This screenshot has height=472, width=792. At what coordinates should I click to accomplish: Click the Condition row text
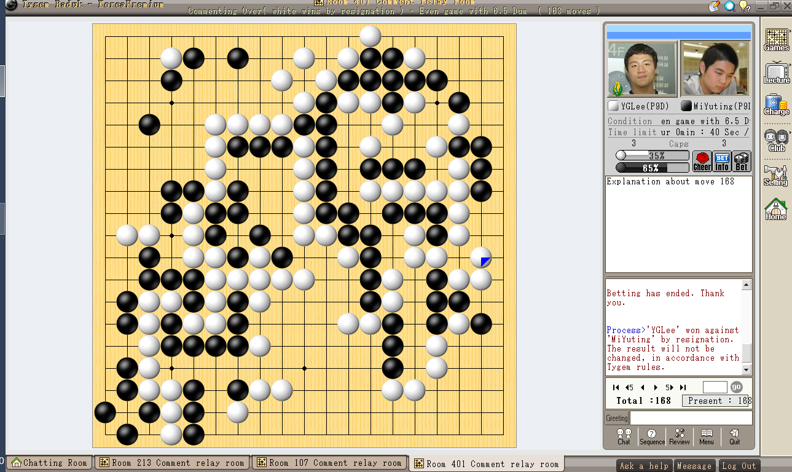point(679,121)
